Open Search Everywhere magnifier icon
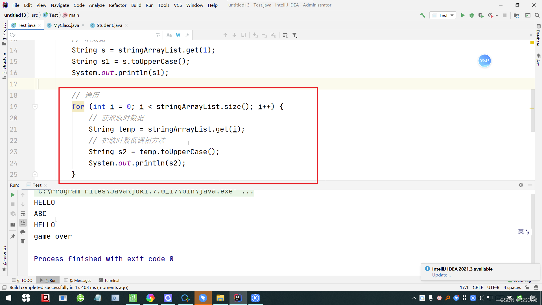This screenshot has height=305, width=542. click(x=537, y=15)
